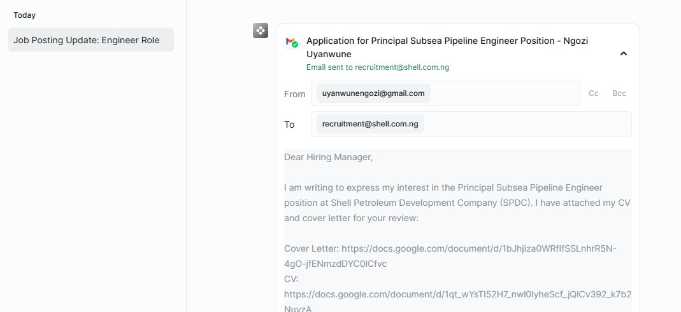Open the Cover Letter Google Docs link

tap(450, 256)
